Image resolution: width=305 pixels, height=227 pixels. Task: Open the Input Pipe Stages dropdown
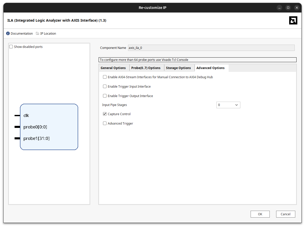[x=228, y=105]
